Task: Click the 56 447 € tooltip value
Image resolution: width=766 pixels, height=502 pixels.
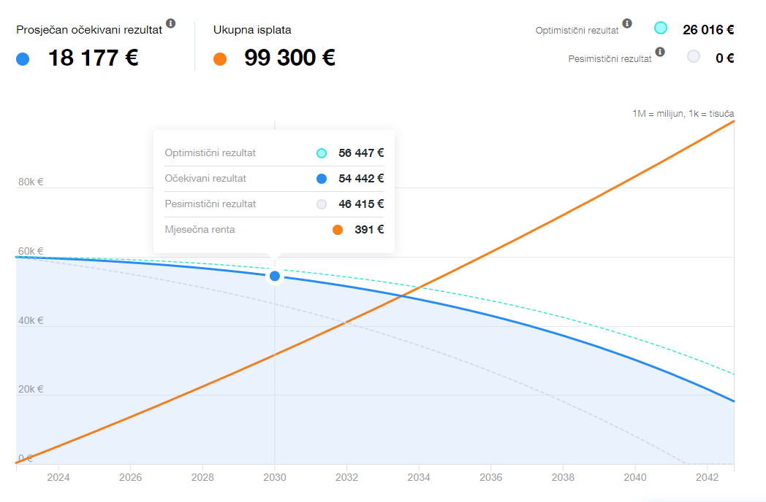Action: click(361, 153)
